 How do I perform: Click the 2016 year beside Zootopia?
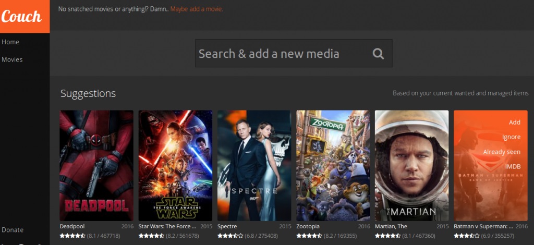[364, 226]
